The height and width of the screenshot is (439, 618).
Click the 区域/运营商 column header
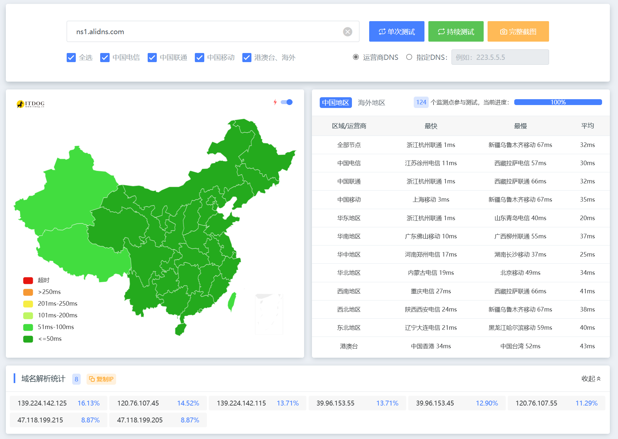click(349, 126)
